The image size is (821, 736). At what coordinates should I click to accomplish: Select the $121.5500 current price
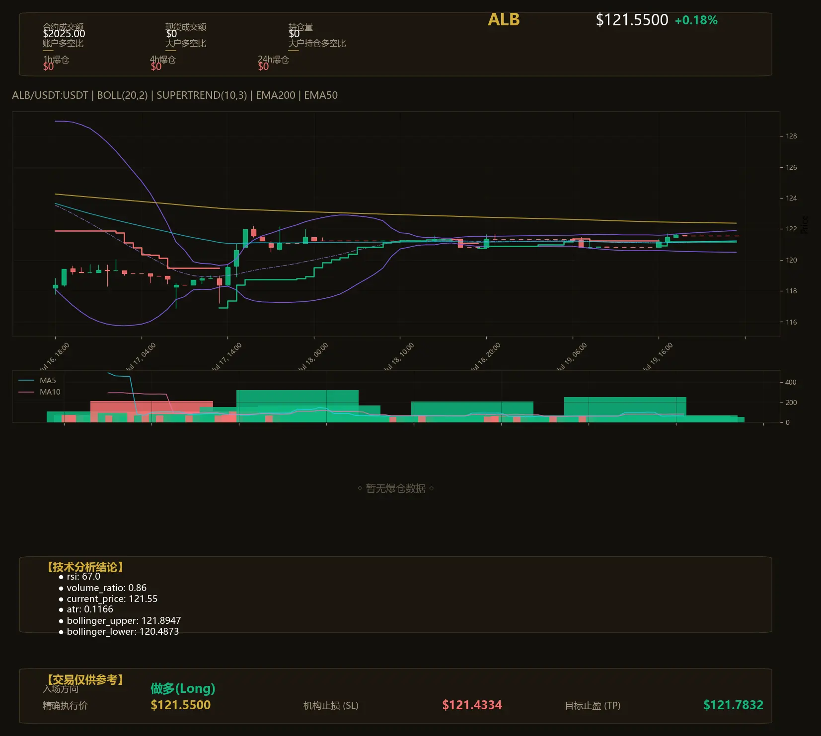632,20
